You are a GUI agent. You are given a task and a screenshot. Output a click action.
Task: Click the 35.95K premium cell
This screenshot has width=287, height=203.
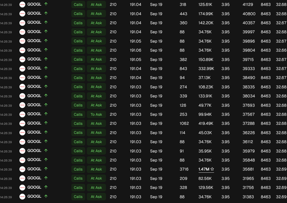[205, 151]
